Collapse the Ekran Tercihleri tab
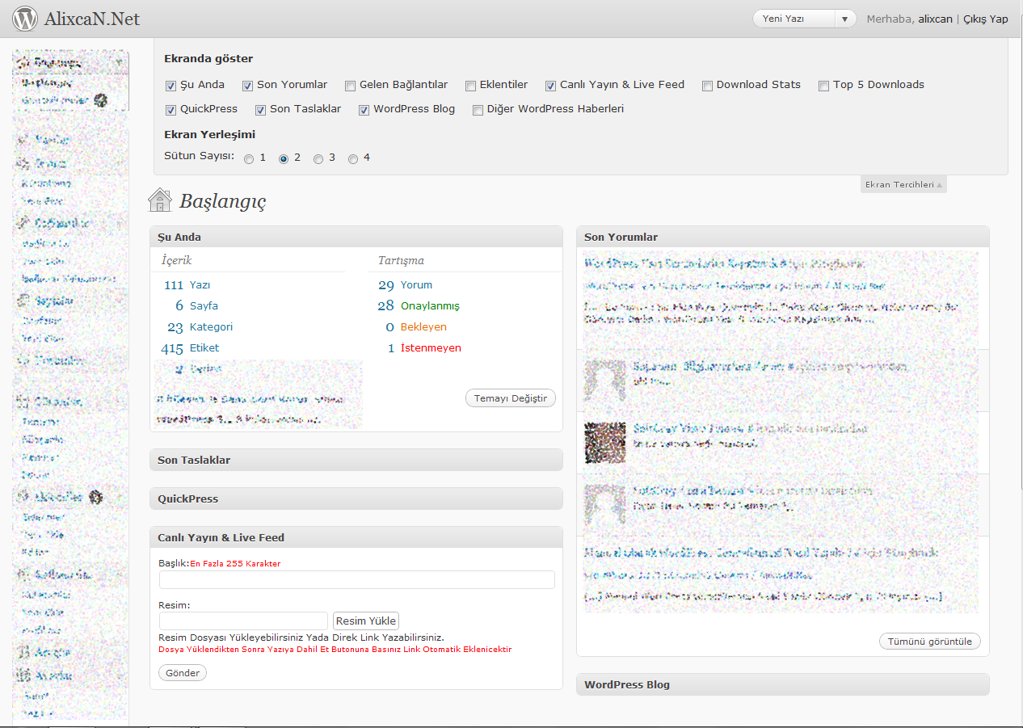 [903, 184]
